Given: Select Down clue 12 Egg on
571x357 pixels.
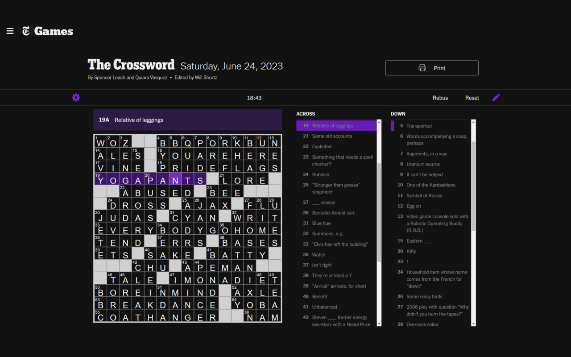Looking at the screenshot, I should pyautogui.click(x=431, y=206).
